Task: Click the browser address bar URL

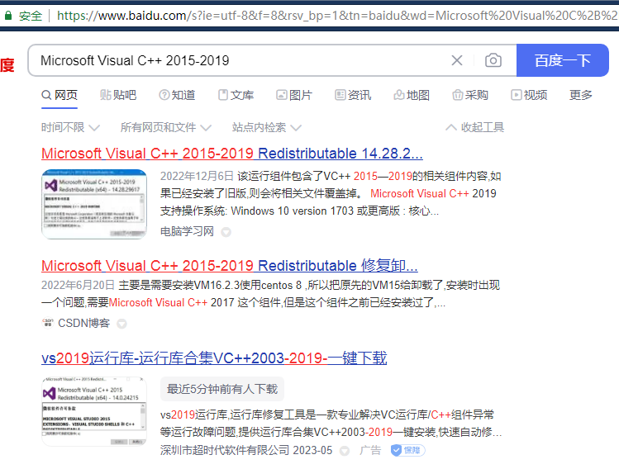Action: (337, 16)
